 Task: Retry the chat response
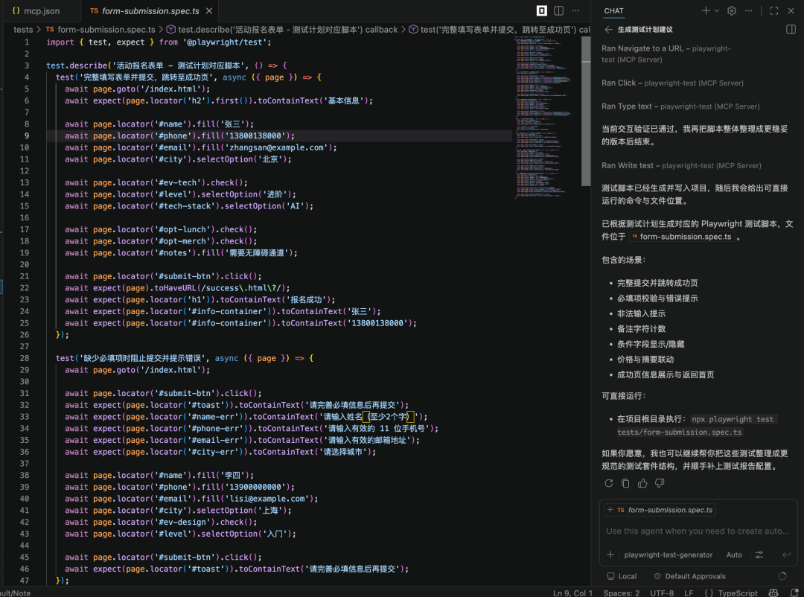click(x=609, y=483)
